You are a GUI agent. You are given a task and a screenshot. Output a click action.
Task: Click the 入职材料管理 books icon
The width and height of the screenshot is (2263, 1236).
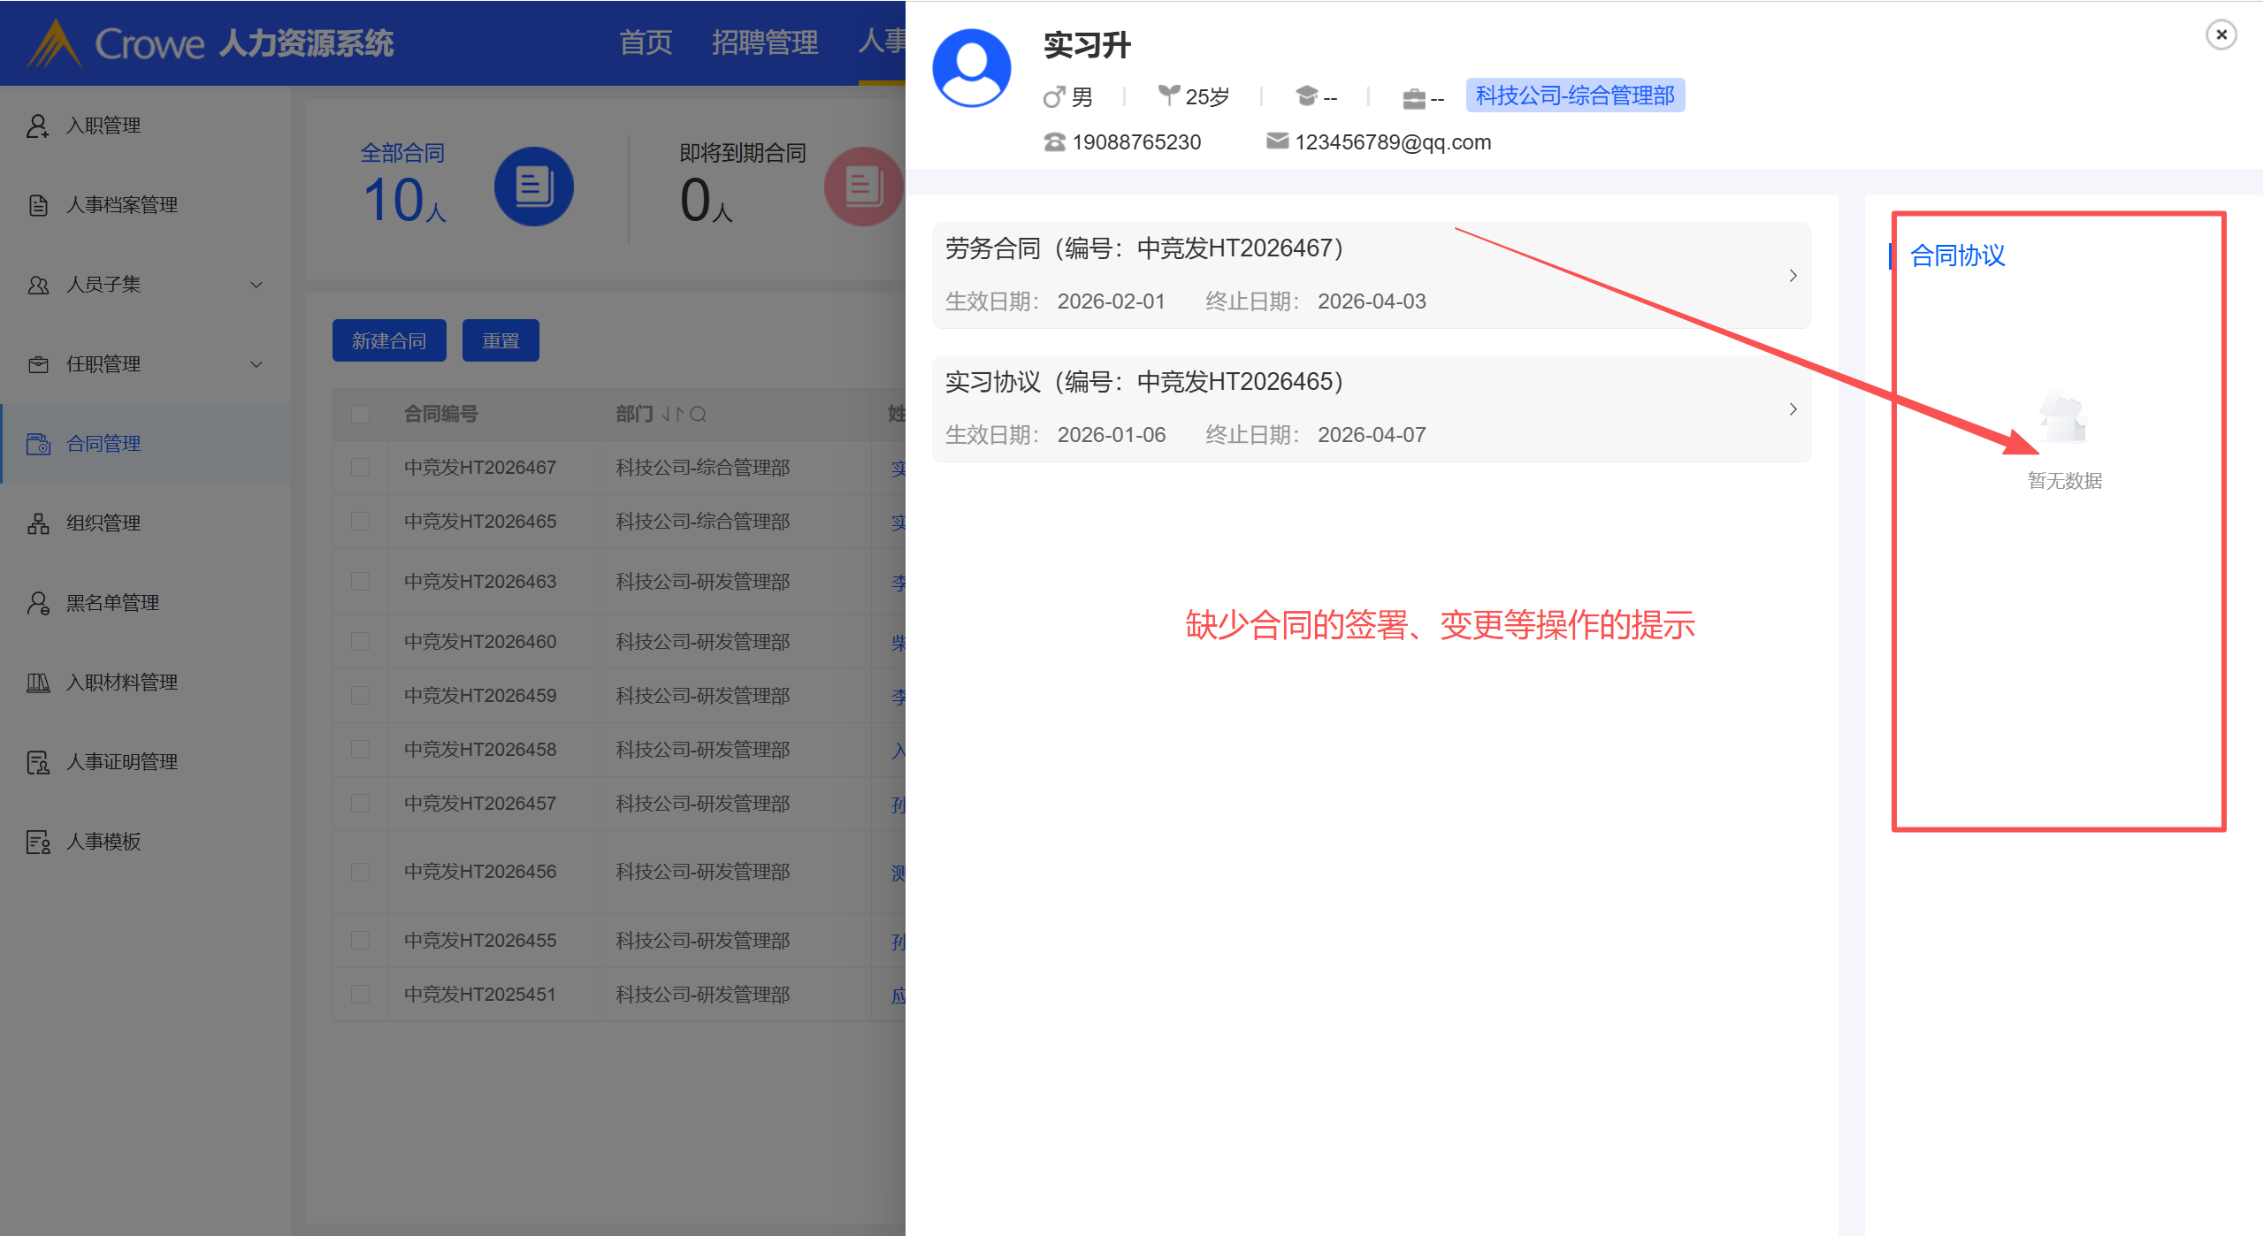pos(37,683)
